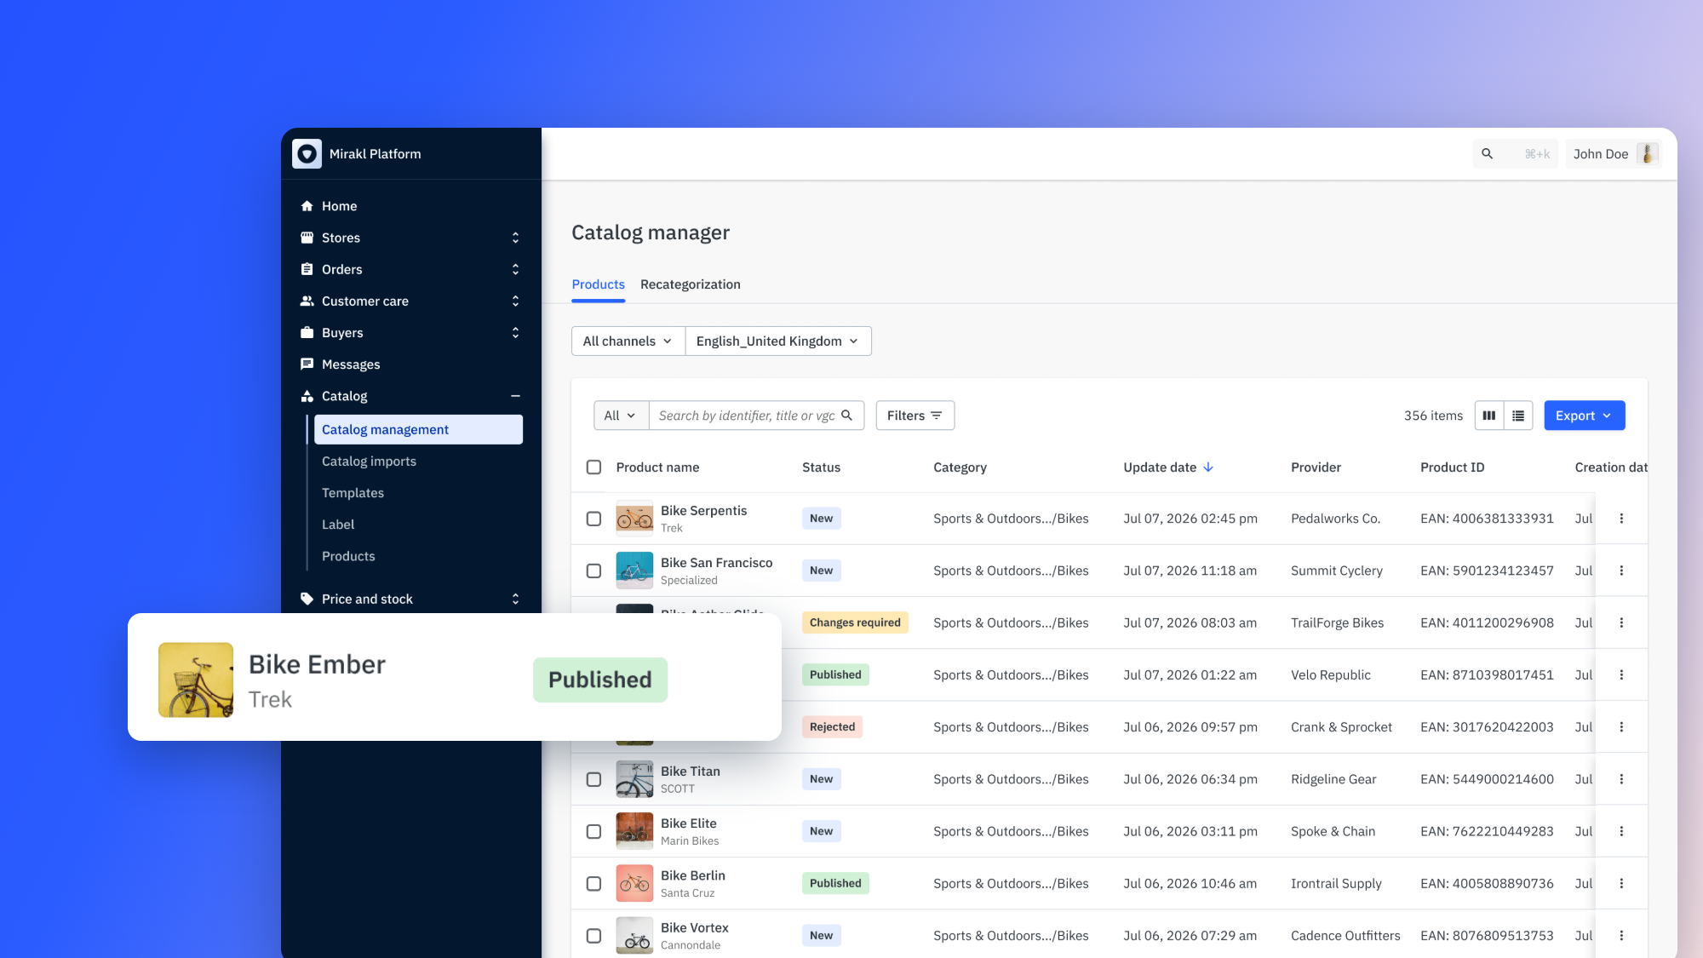Open Catalog imports in sidebar
Image resolution: width=1703 pixels, height=958 pixels.
(x=369, y=461)
